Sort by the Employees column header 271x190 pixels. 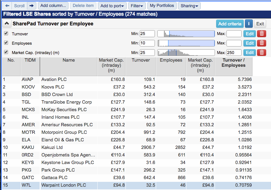[171, 66]
